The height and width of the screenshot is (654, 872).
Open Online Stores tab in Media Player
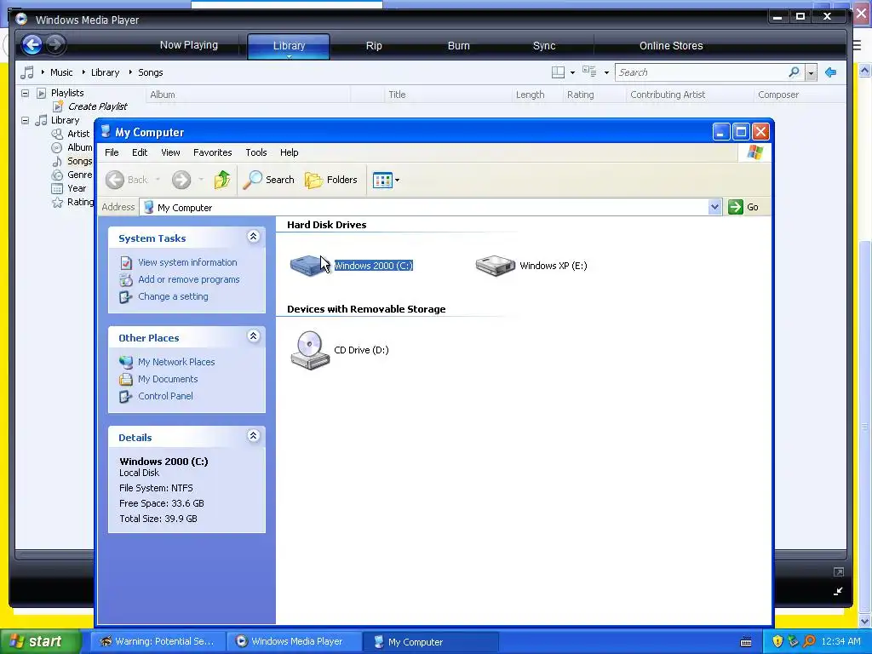click(x=671, y=46)
